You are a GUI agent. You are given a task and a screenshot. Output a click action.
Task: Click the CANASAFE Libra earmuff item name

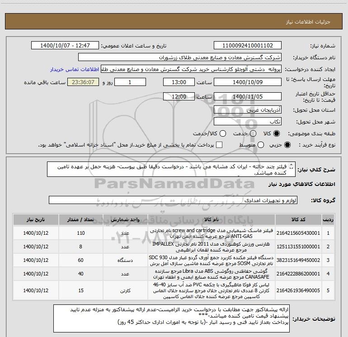click(x=212, y=274)
